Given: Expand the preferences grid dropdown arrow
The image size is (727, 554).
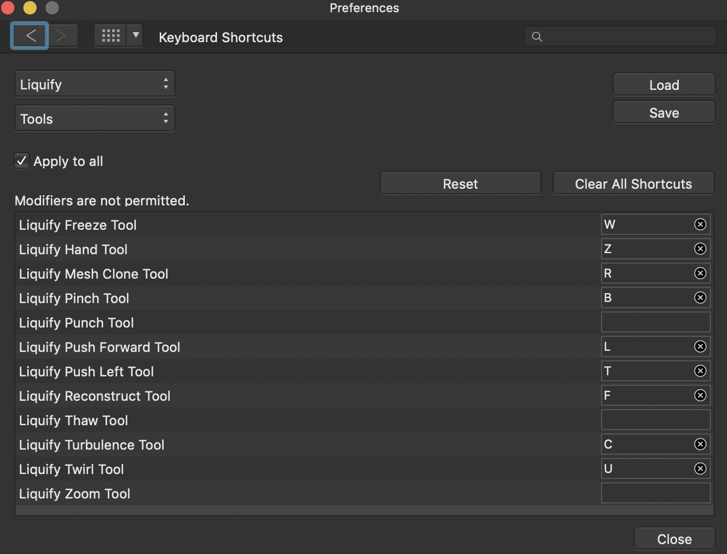Looking at the screenshot, I should coord(135,36).
